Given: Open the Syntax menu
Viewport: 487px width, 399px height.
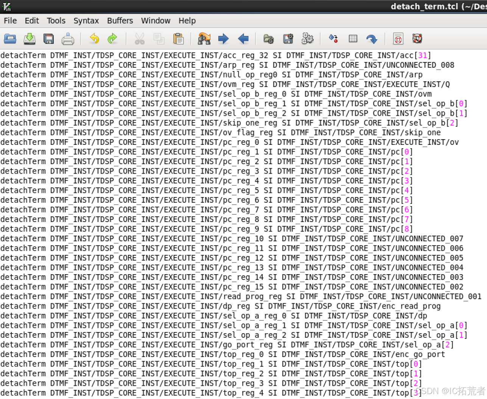Looking at the screenshot, I should pos(86,21).
